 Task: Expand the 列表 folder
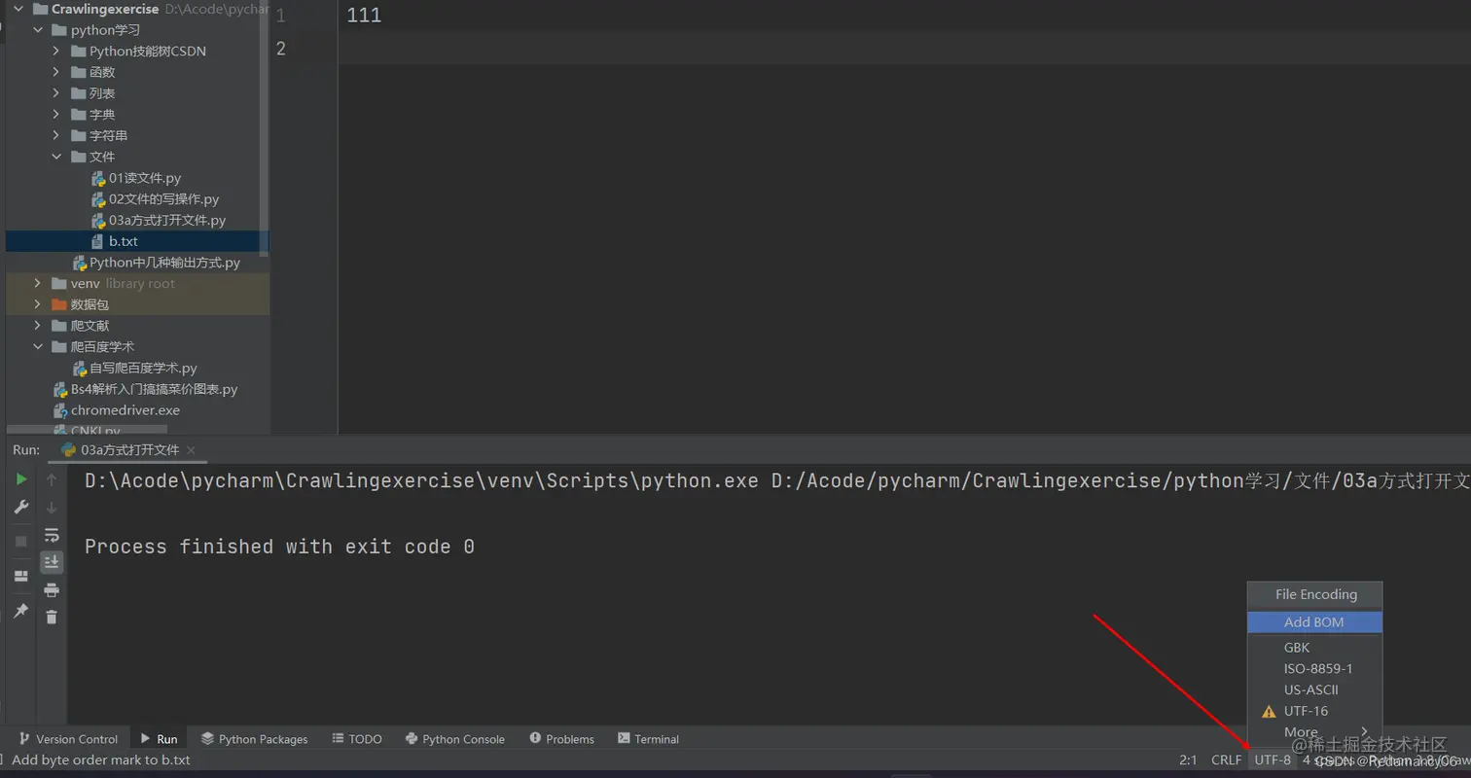(x=56, y=93)
